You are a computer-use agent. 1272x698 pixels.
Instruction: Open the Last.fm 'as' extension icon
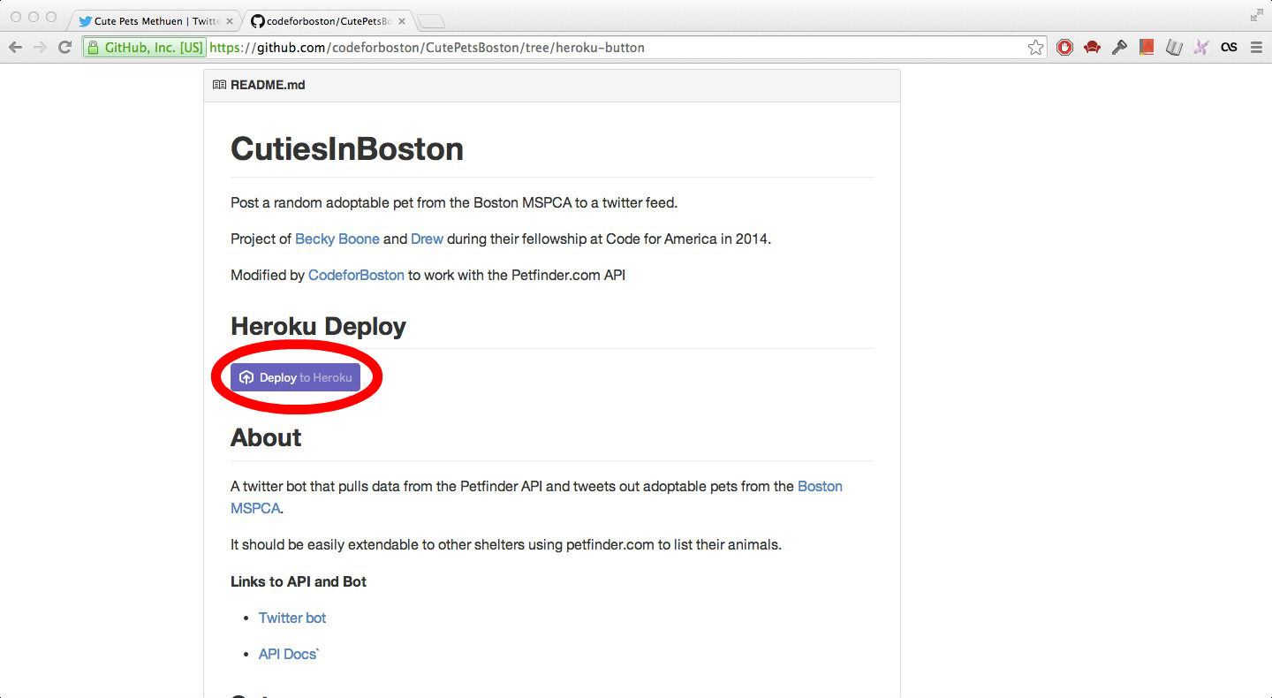[1229, 48]
